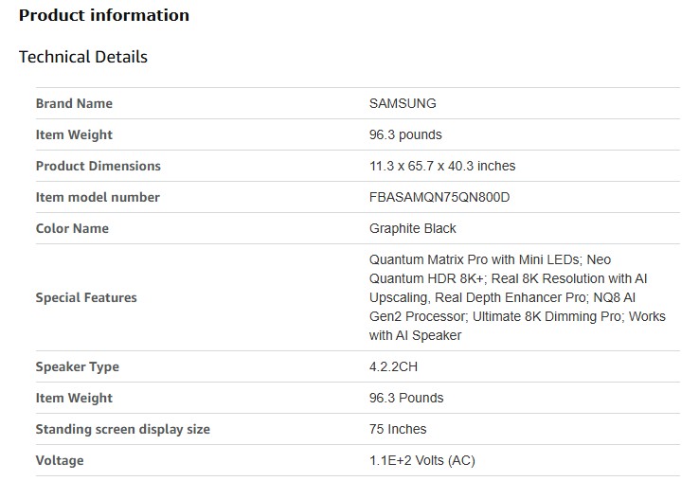Click the Special Features label
699x481 pixels.
coord(86,297)
